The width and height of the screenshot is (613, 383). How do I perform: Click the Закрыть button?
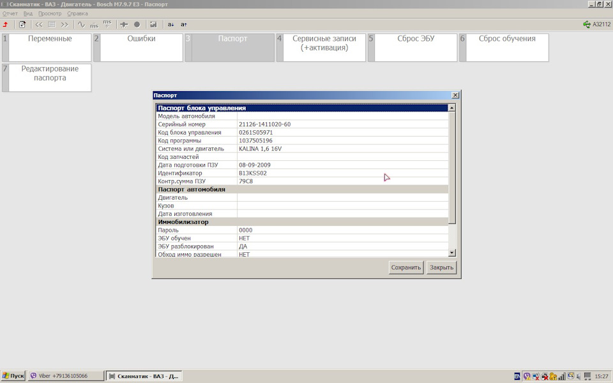(441, 267)
